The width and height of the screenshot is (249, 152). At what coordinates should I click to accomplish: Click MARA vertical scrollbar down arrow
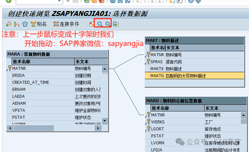tap(105, 121)
